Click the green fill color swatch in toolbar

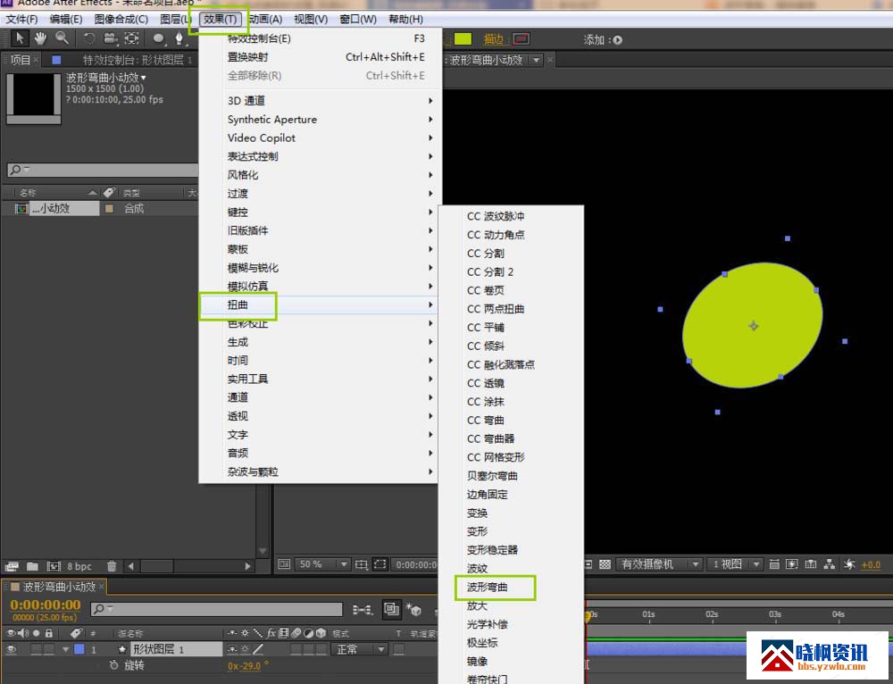pos(463,38)
